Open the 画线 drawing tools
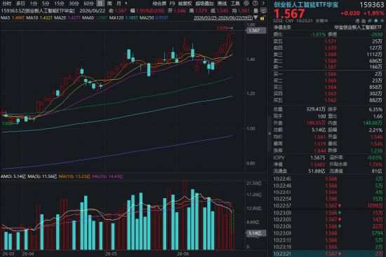This screenshot has height=257, width=386. (222, 4)
